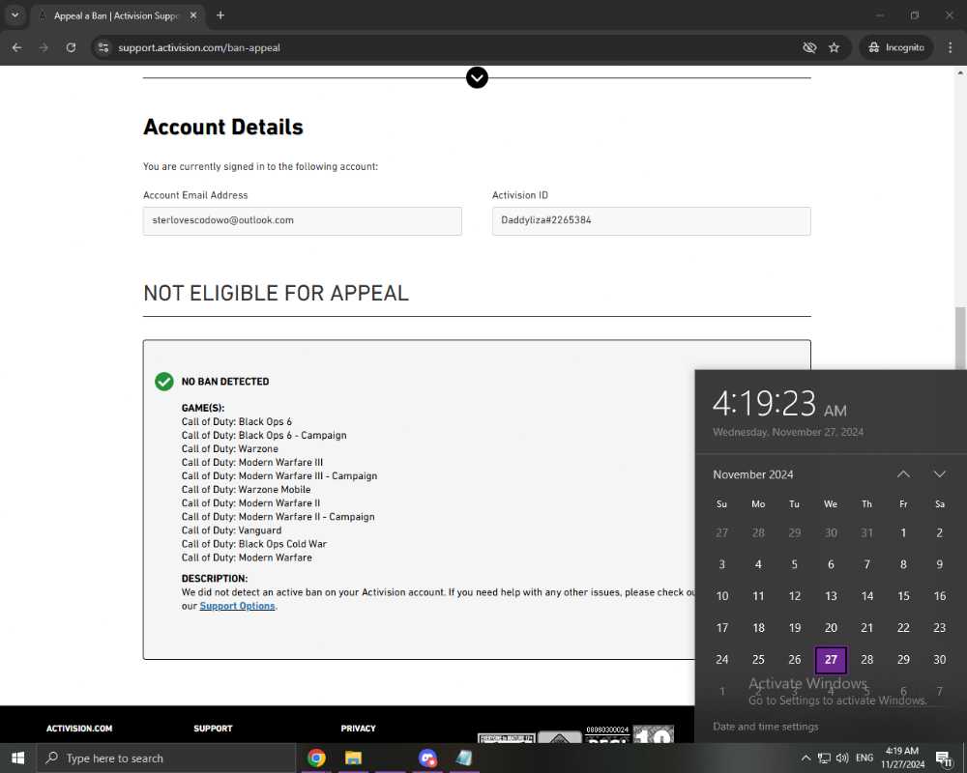The image size is (967, 773).
Task: Open Chrome from the taskbar
Action: click(x=316, y=758)
